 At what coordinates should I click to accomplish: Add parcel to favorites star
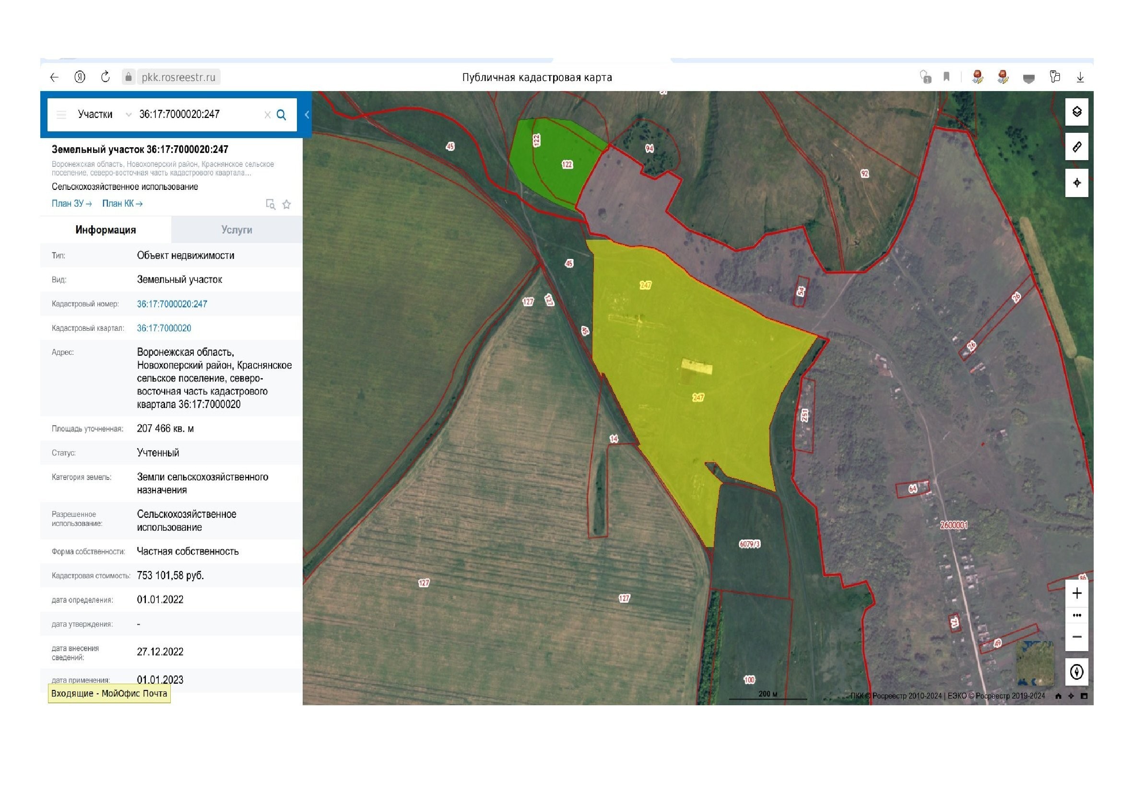pos(287,205)
